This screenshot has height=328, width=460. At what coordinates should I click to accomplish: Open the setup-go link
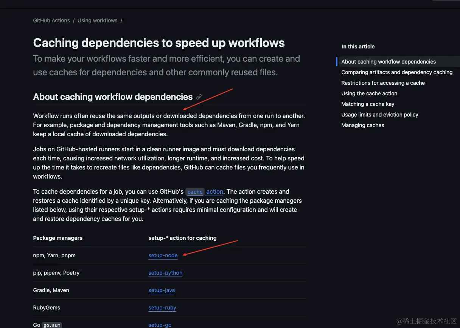click(x=160, y=325)
